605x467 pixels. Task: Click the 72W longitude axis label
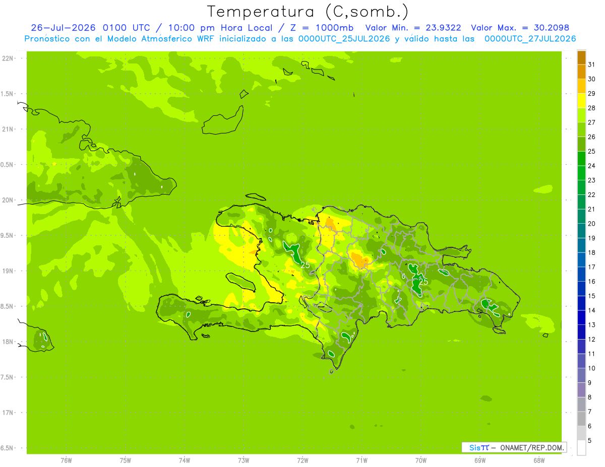coord(302,460)
